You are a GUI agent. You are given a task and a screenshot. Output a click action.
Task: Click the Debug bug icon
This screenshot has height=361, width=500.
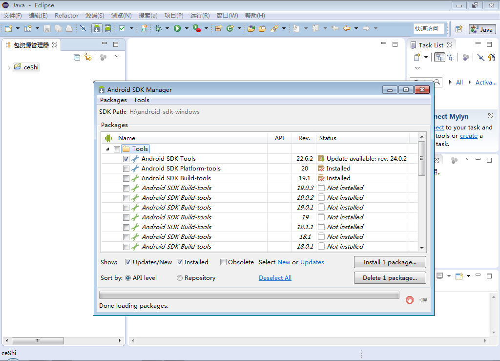click(158, 29)
